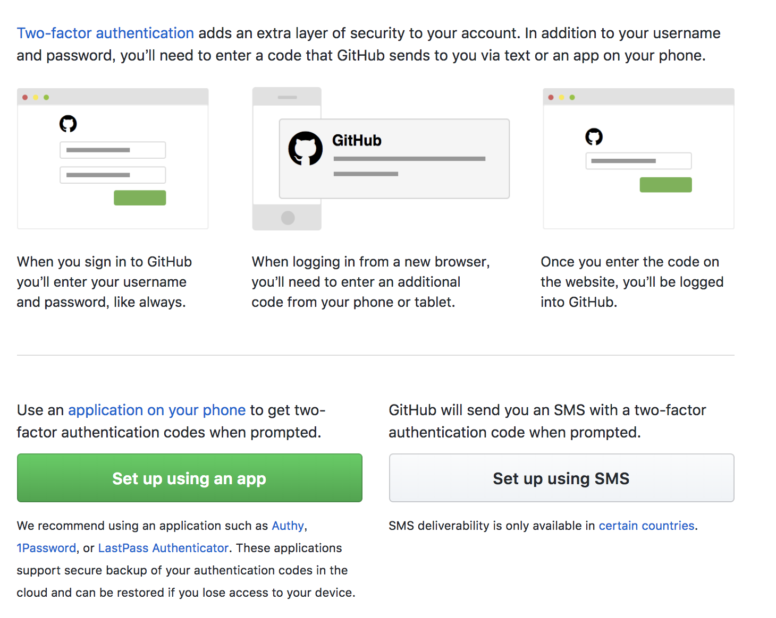This screenshot has width=776, height=618.
Task: Click the red window dot in first illustration
Action: pyautogui.click(x=25, y=97)
